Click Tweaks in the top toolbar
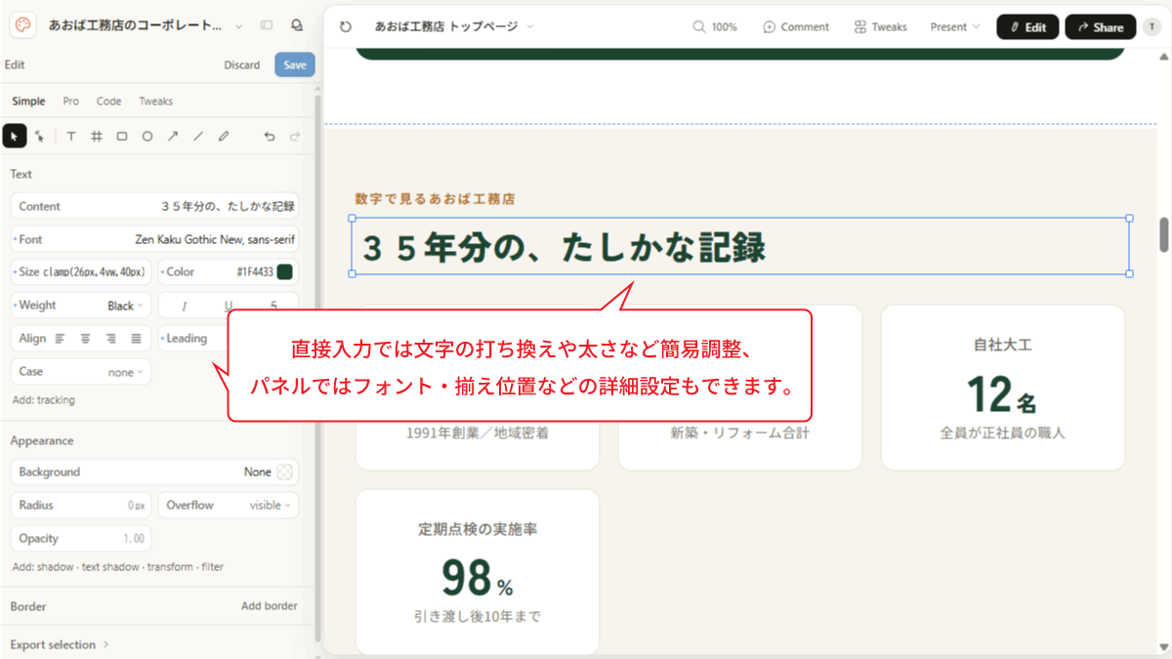This screenshot has height=659, width=1172. [x=880, y=27]
